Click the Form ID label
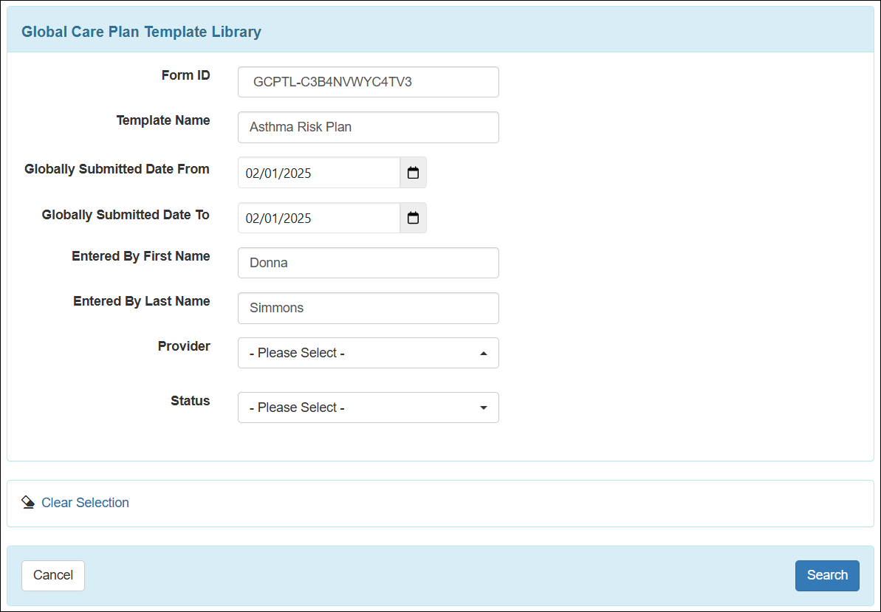The image size is (881, 612). (185, 75)
